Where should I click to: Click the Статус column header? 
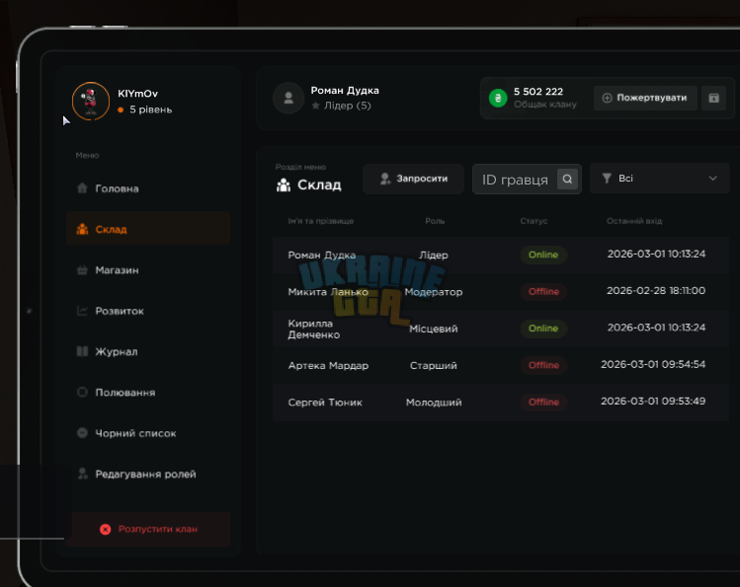(x=534, y=221)
